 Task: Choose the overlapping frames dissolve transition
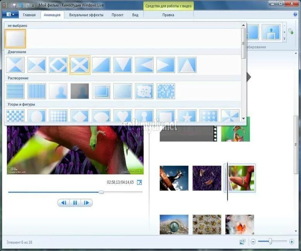101,91
